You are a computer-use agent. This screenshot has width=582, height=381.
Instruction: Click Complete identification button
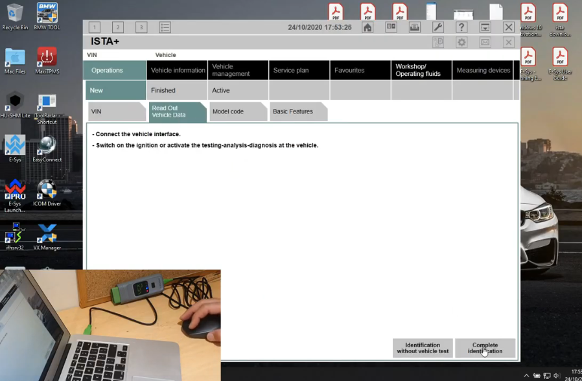click(x=485, y=348)
